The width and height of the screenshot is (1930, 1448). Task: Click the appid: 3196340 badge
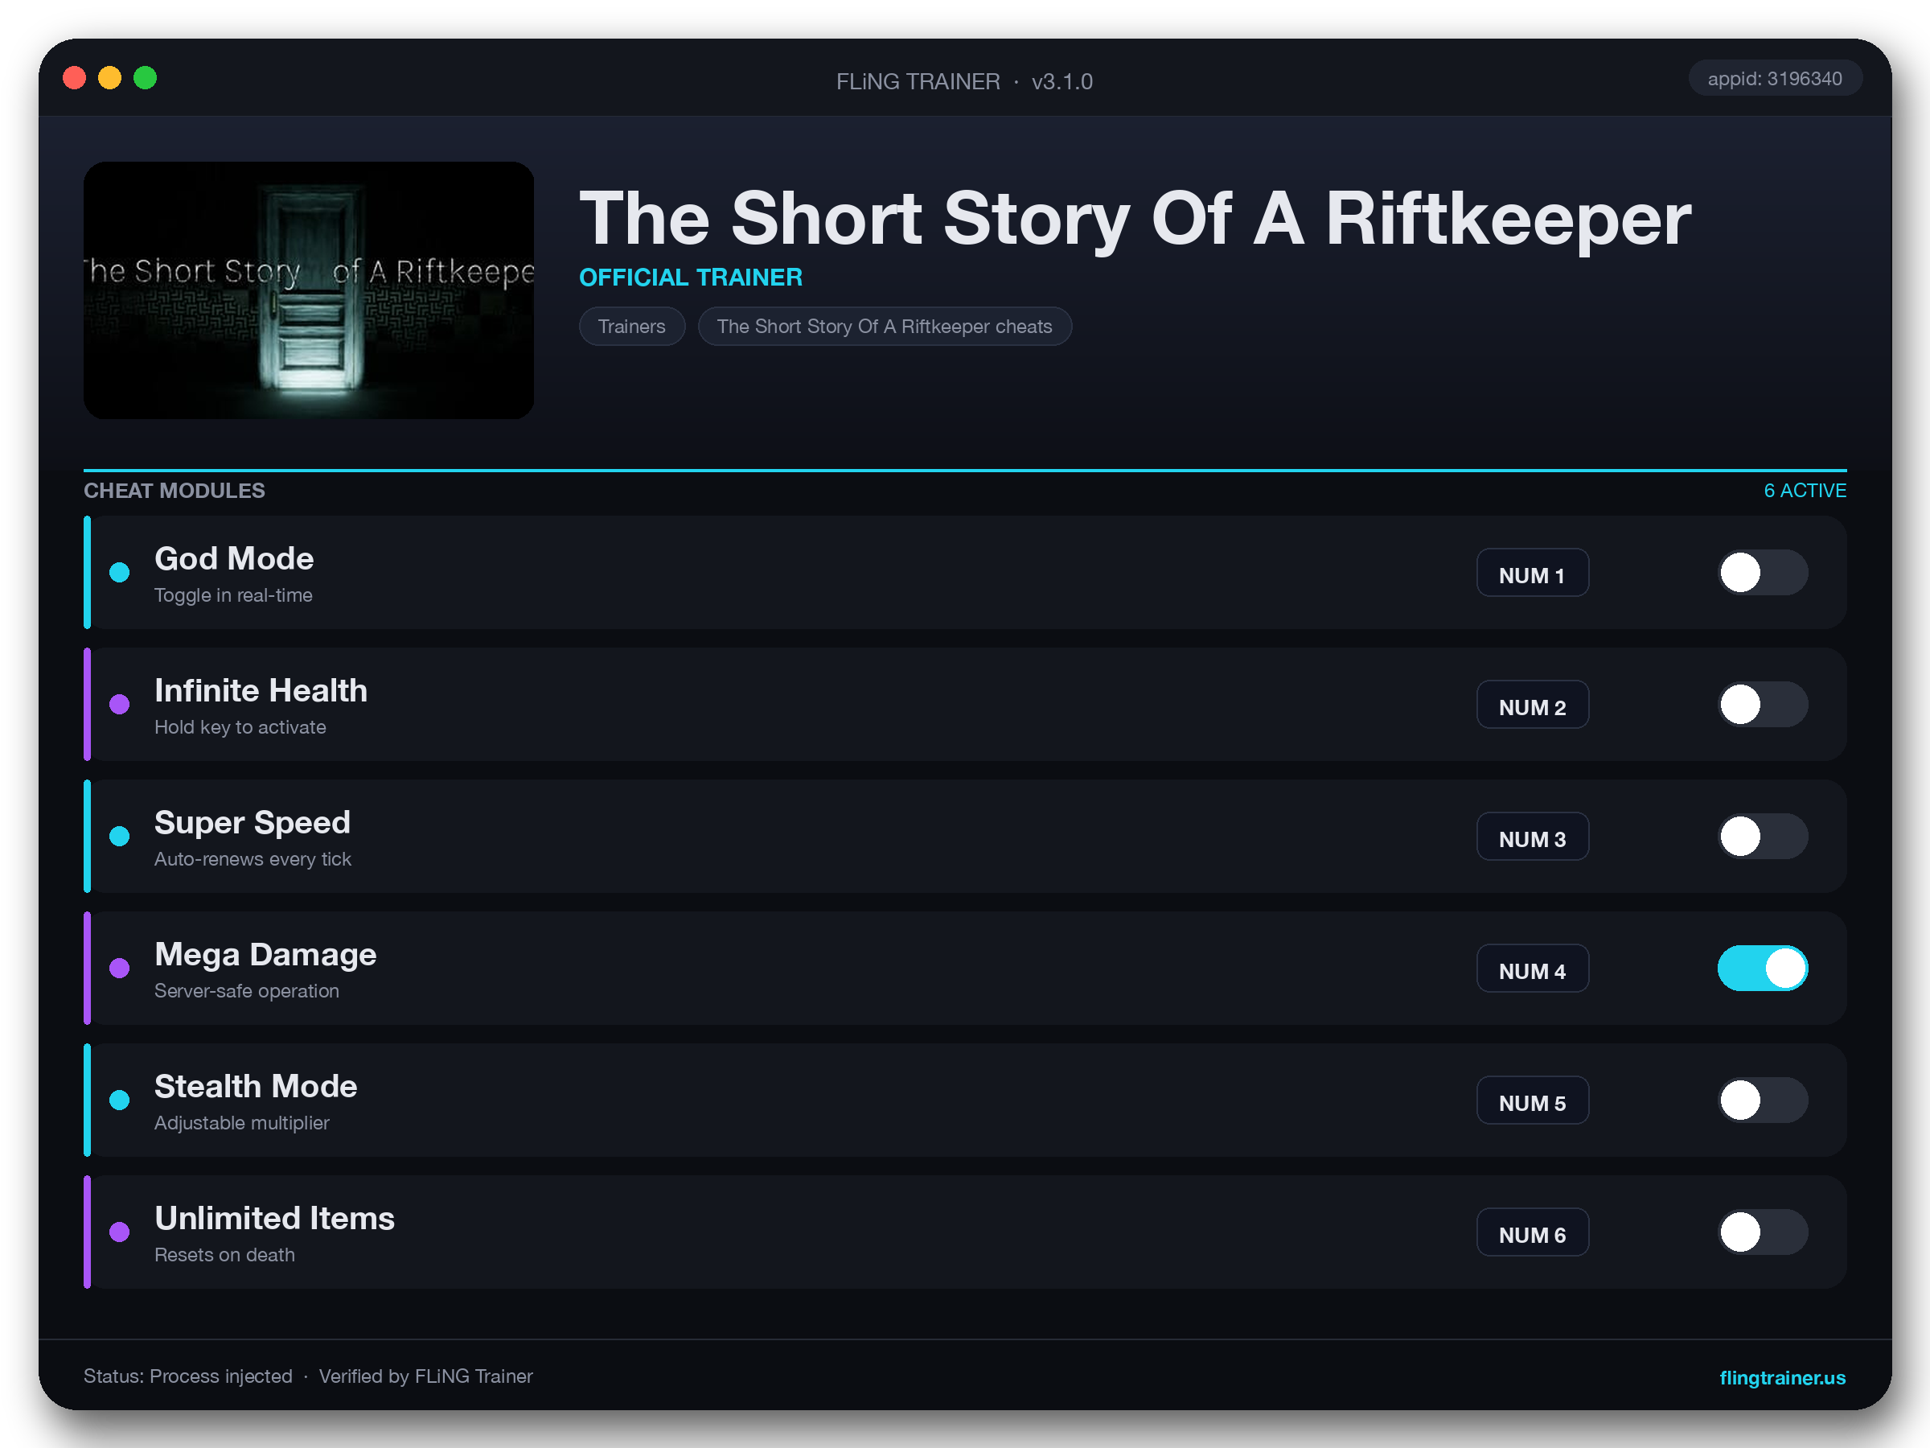coord(1775,79)
